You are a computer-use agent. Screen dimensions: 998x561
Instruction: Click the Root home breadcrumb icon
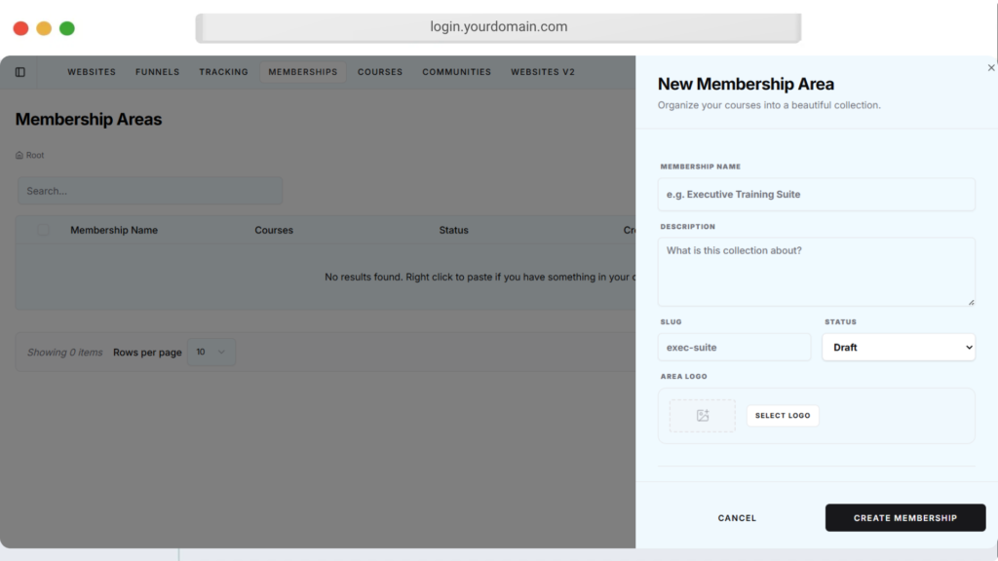pos(19,156)
